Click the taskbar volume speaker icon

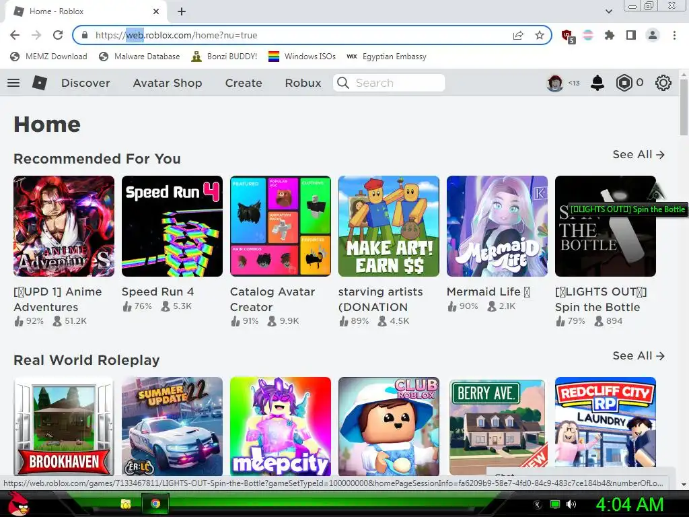click(571, 504)
